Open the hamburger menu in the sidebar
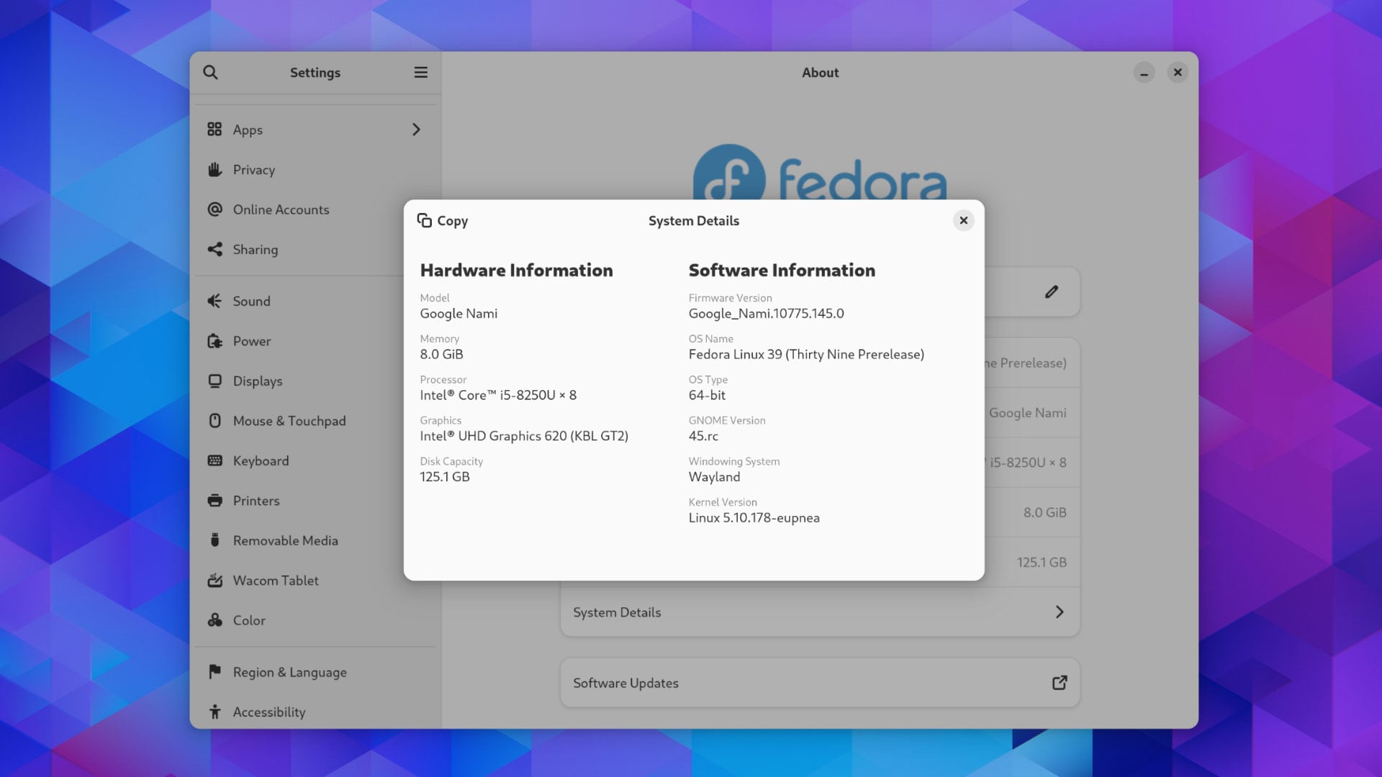Image resolution: width=1382 pixels, height=777 pixels. [421, 72]
